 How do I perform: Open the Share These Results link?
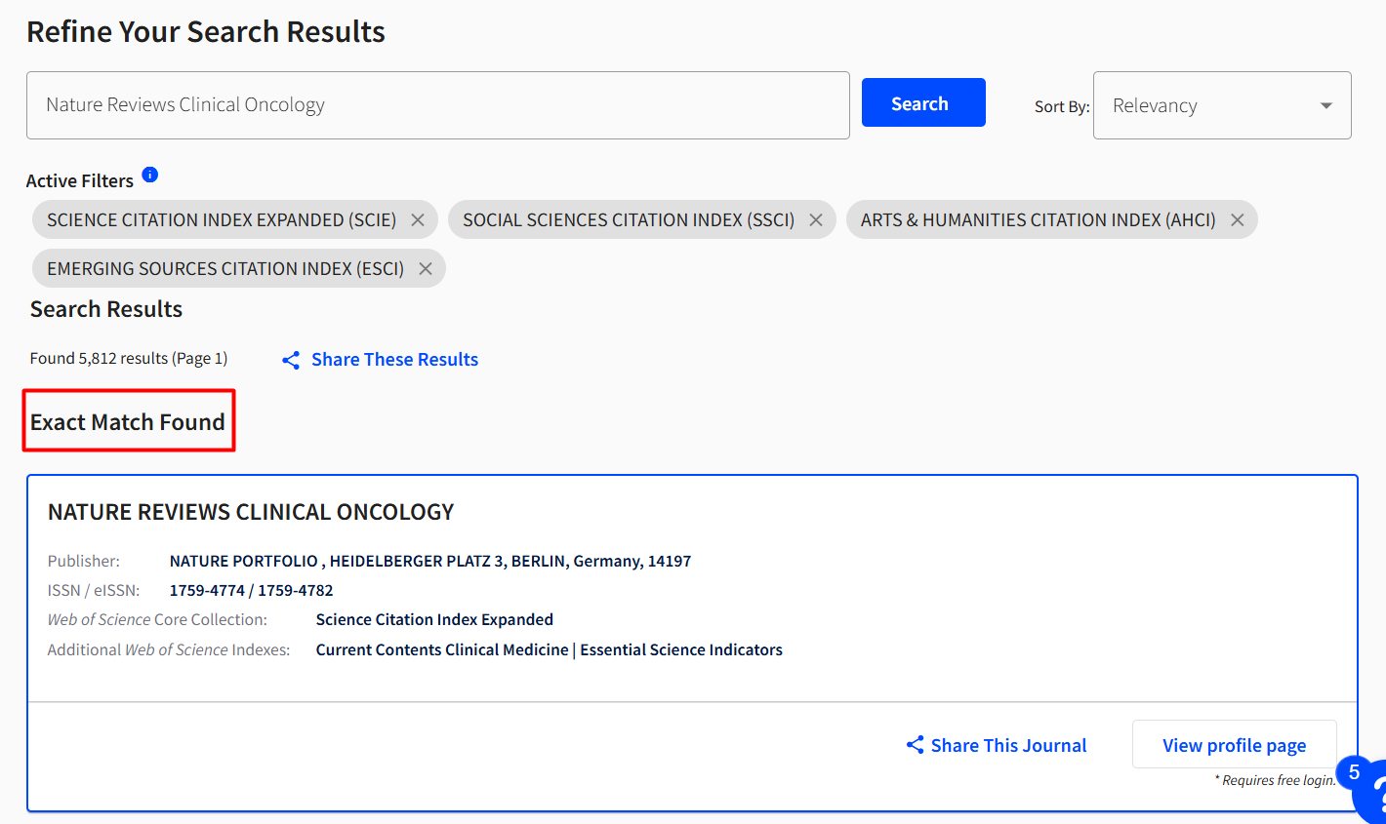click(x=394, y=360)
